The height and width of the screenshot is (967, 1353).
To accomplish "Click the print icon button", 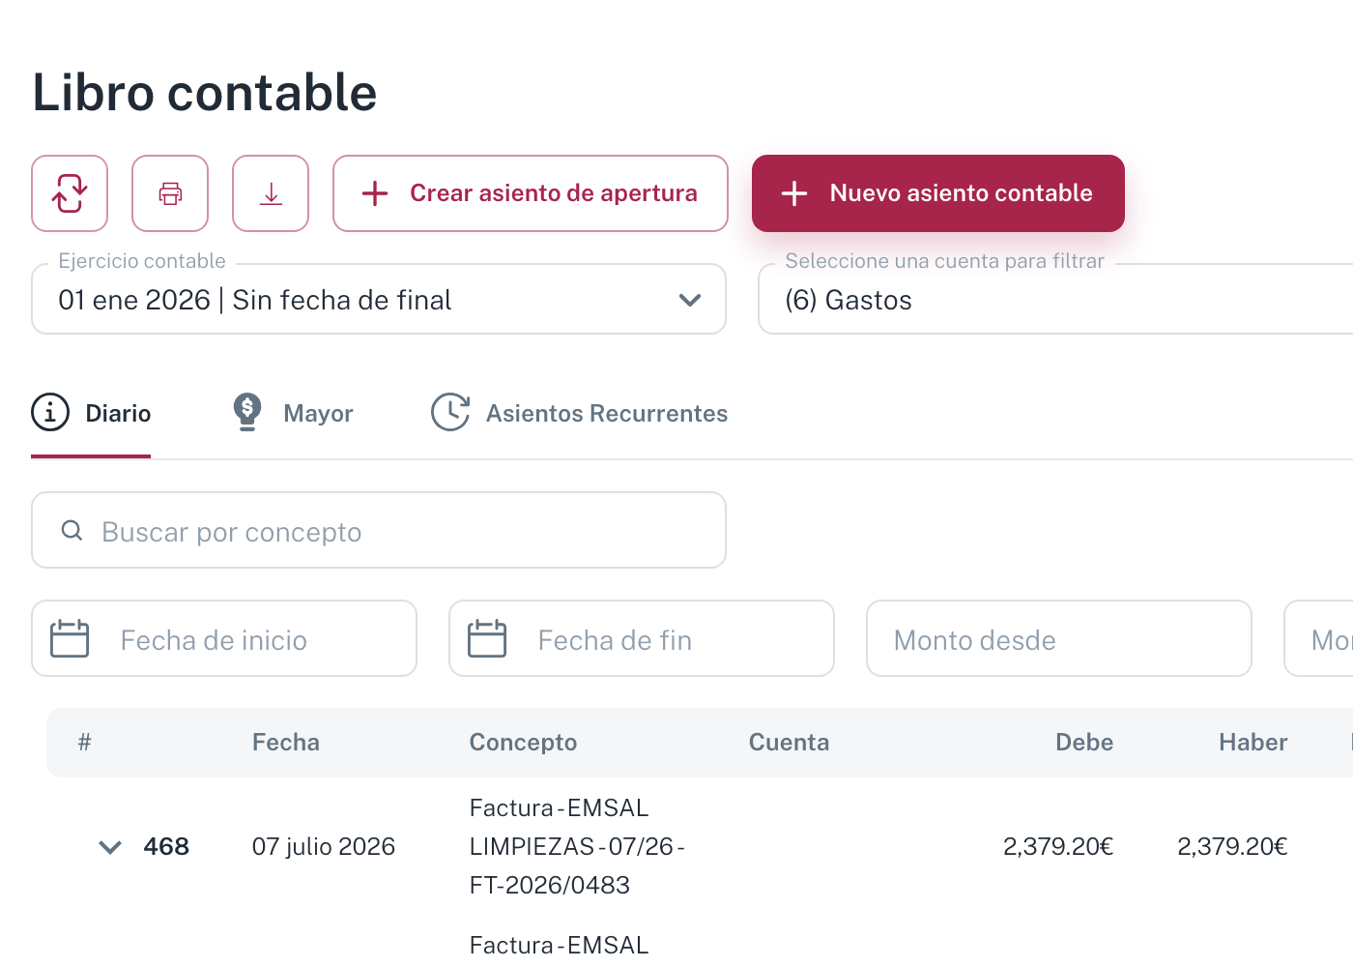I will (170, 193).
